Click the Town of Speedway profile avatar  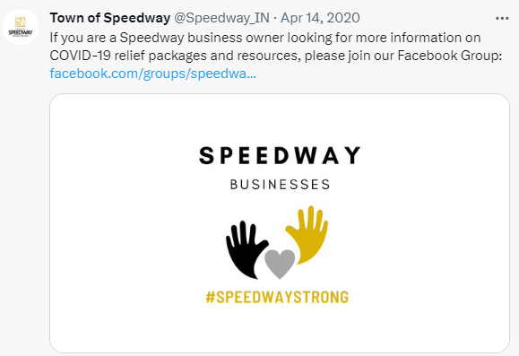pyautogui.click(x=21, y=27)
